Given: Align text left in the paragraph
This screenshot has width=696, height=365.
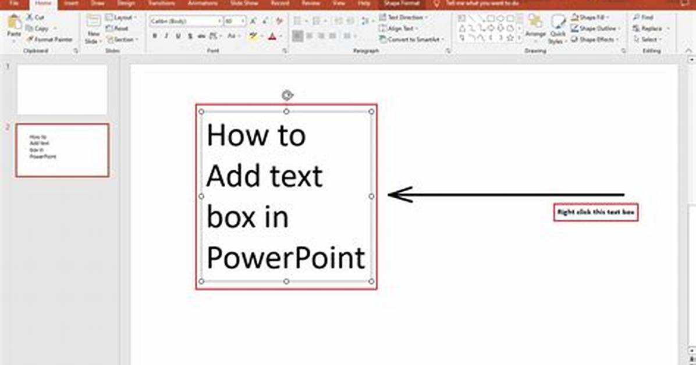Looking at the screenshot, I should pos(298,35).
